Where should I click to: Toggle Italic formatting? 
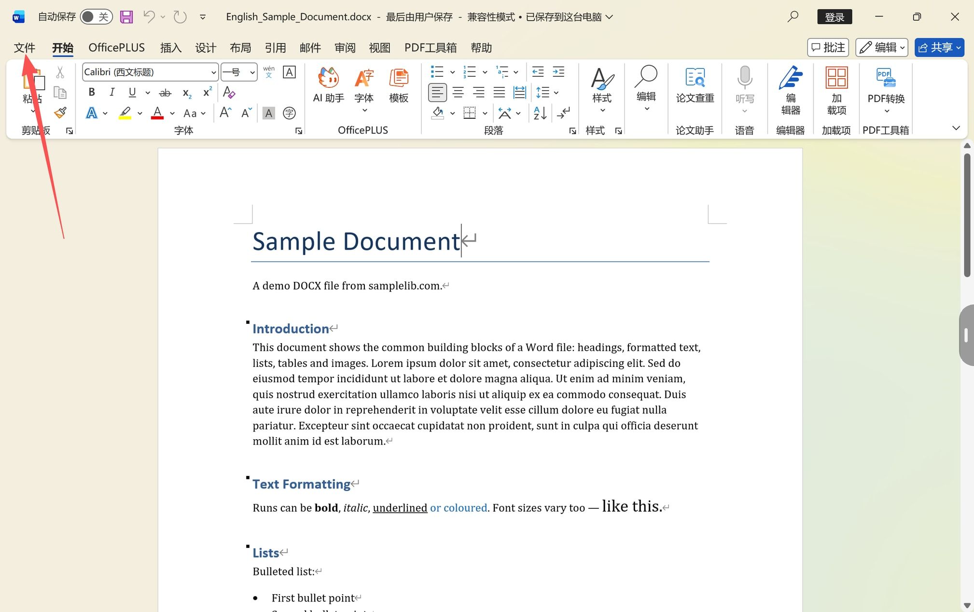click(x=112, y=92)
